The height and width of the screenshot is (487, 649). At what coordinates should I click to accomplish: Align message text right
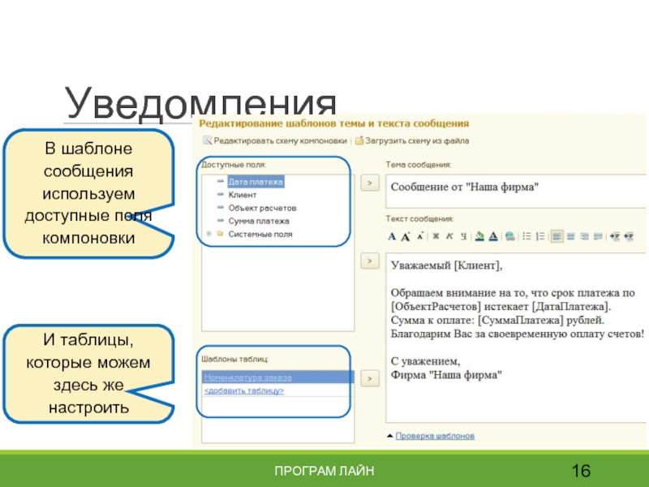click(584, 236)
